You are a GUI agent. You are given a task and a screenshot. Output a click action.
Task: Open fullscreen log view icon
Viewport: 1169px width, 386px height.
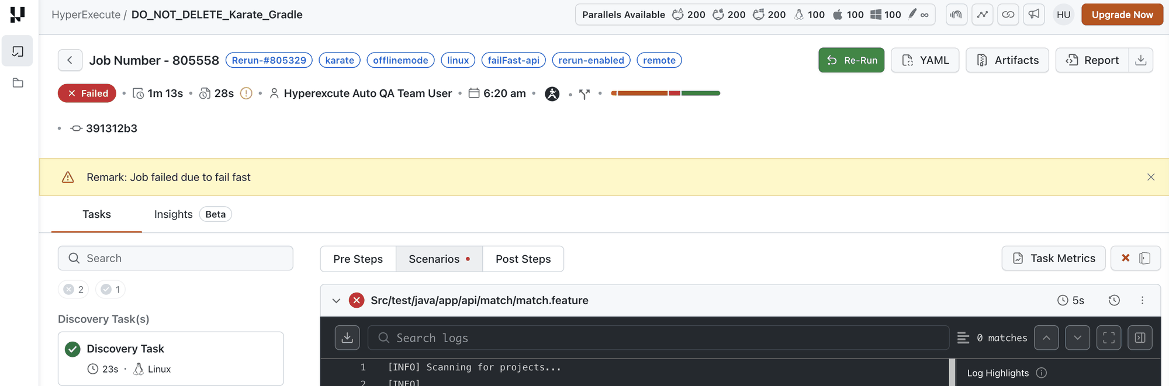point(1109,338)
